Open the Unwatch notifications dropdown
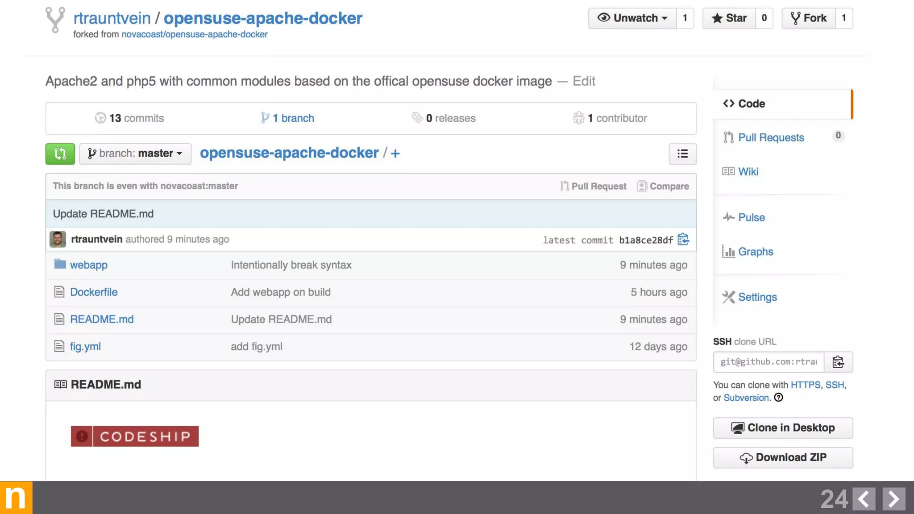The image size is (914, 514). [632, 18]
